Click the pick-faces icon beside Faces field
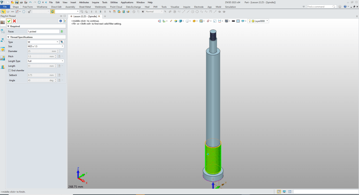Image resolution: width=359 pixels, height=195 pixels. [62, 32]
